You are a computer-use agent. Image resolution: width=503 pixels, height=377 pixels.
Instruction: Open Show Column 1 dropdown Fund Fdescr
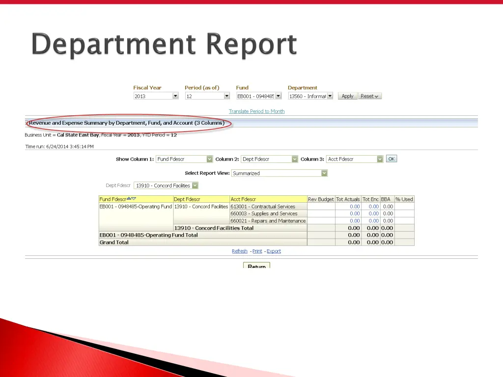(x=184, y=159)
